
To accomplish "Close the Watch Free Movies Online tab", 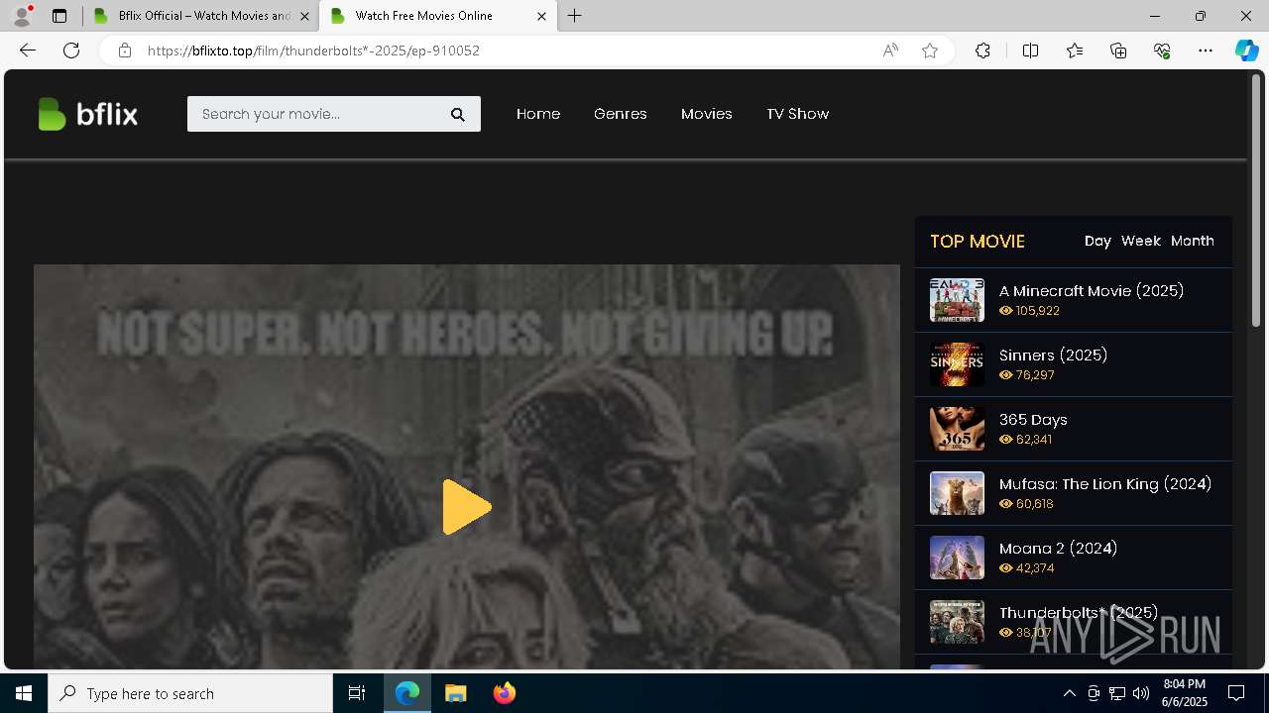I will click(541, 16).
